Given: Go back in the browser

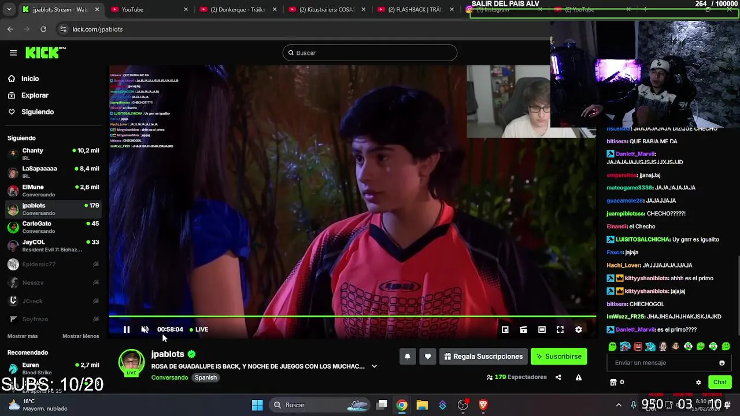Looking at the screenshot, I should 10,29.
